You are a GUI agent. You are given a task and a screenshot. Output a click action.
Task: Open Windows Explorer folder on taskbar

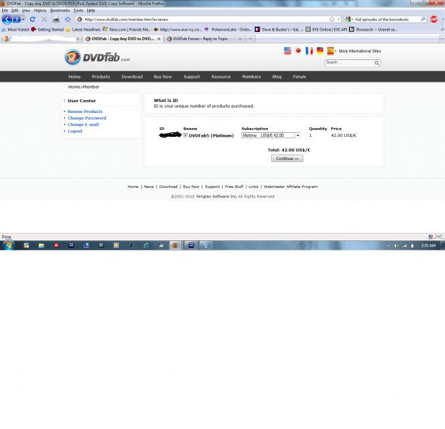(x=42, y=246)
